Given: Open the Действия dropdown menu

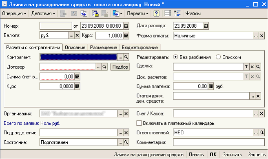Looking at the screenshot, I should (x=43, y=13).
